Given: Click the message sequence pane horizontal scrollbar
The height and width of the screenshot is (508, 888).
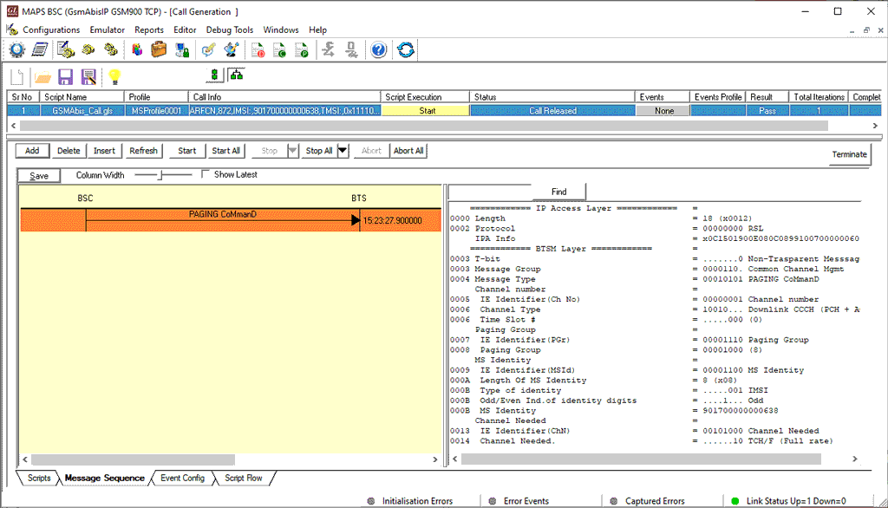Looking at the screenshot, I should coord(133,459).
